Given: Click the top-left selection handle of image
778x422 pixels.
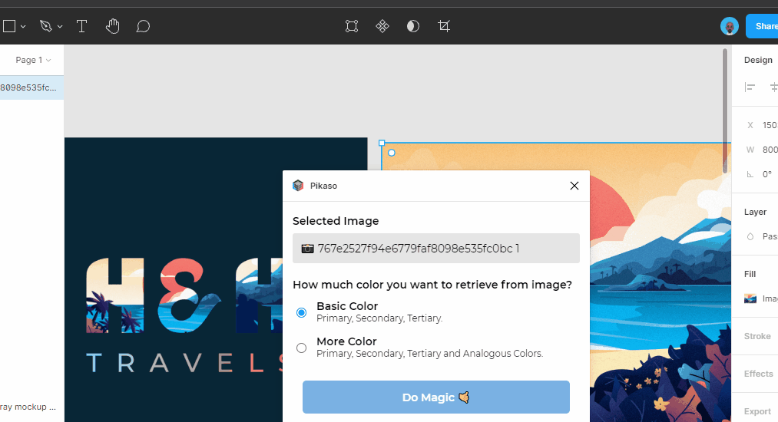Looking at the screenshot, I should [382, 143].
